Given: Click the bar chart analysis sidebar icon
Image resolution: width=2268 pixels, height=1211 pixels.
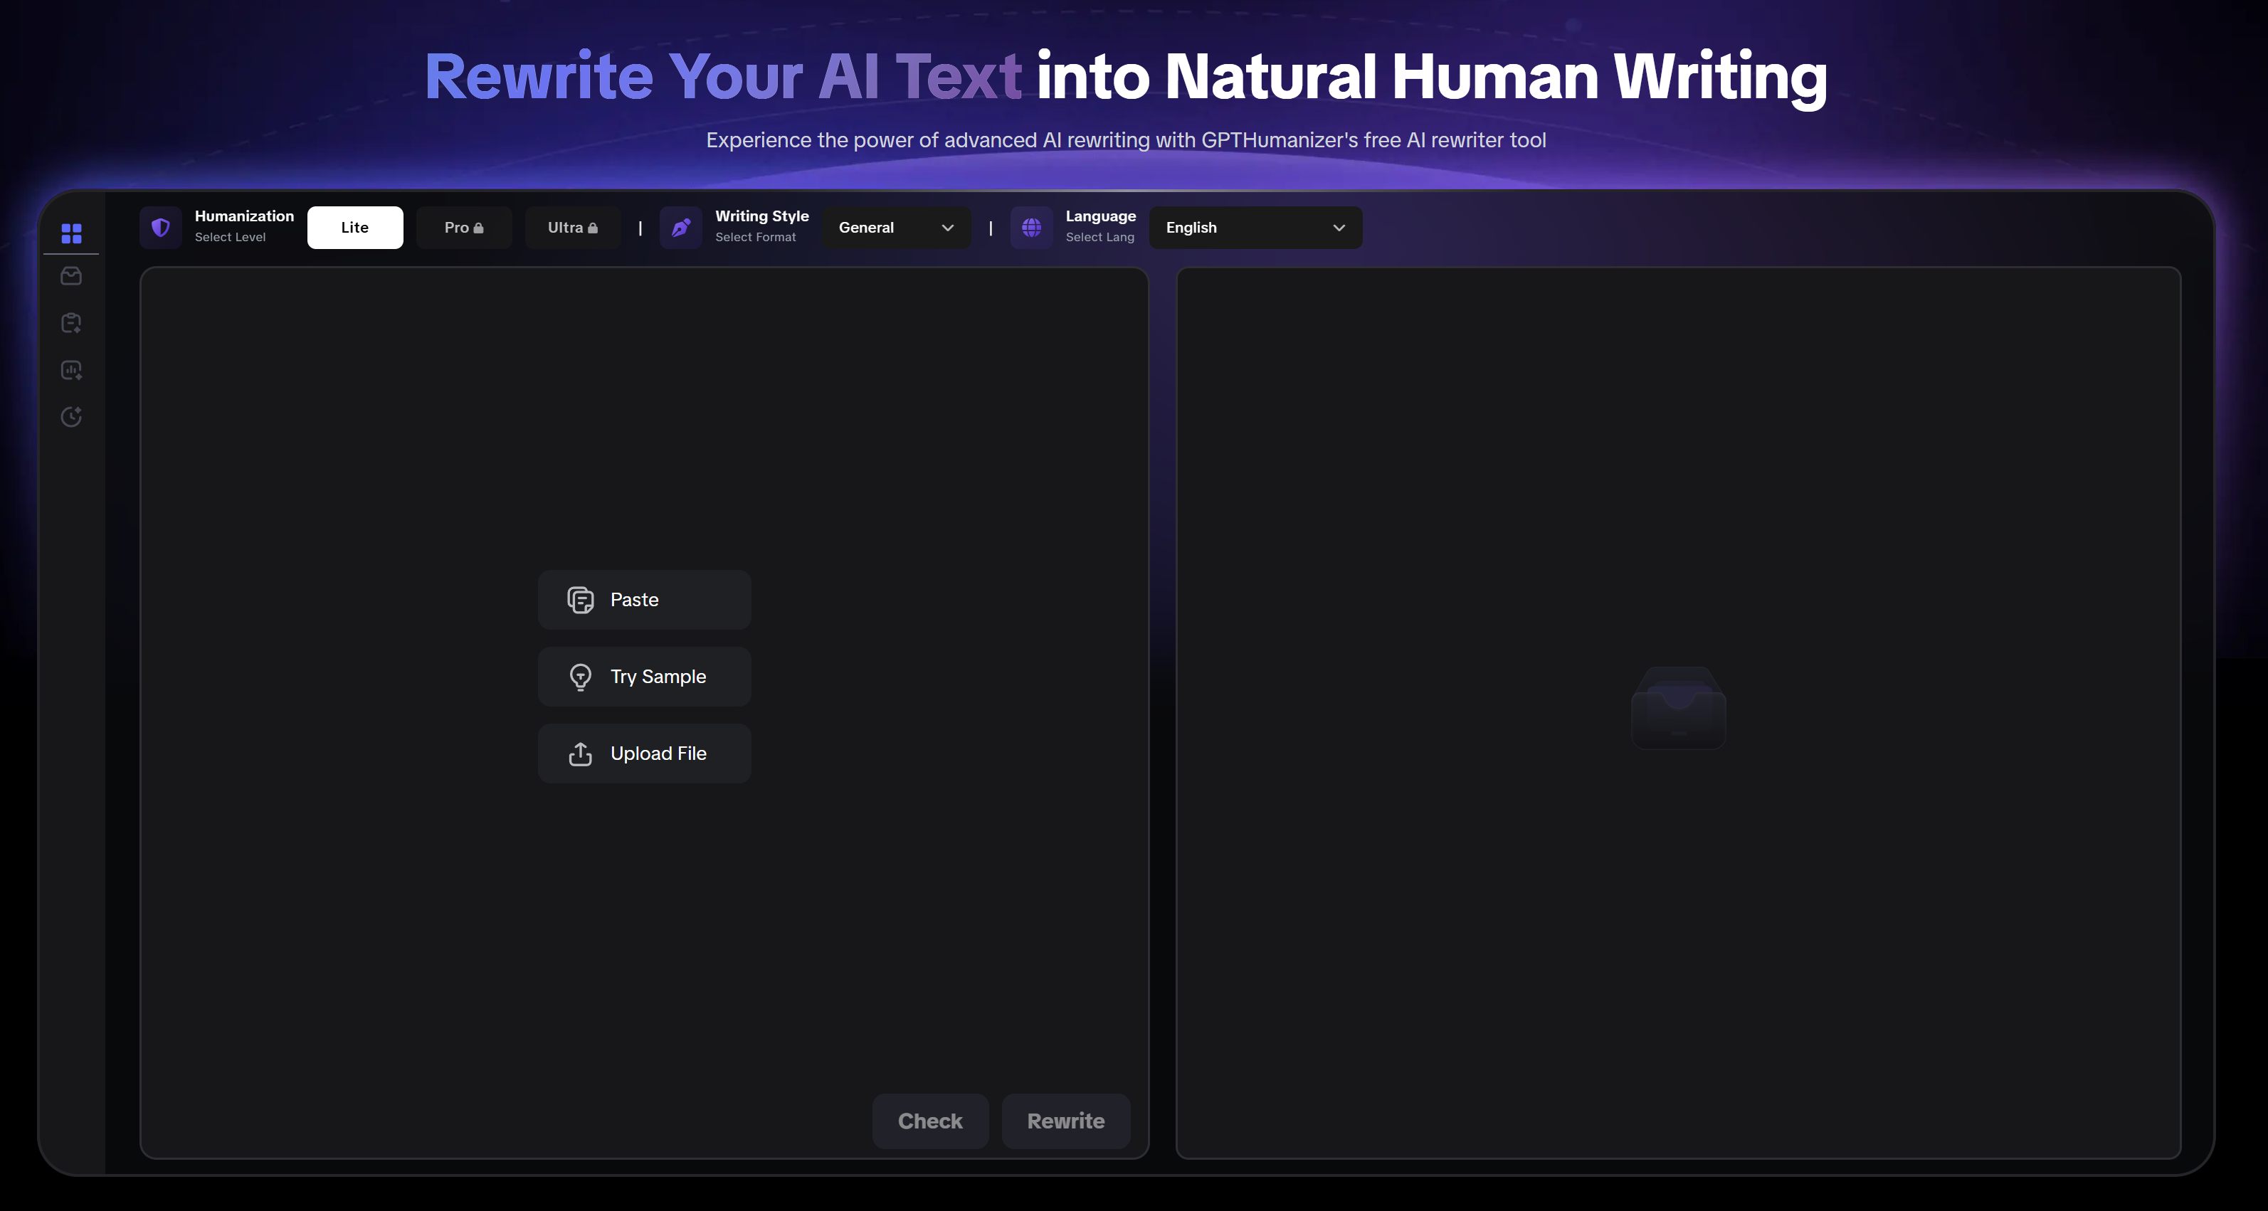Looking at the screenshot, I should [71, 370].
